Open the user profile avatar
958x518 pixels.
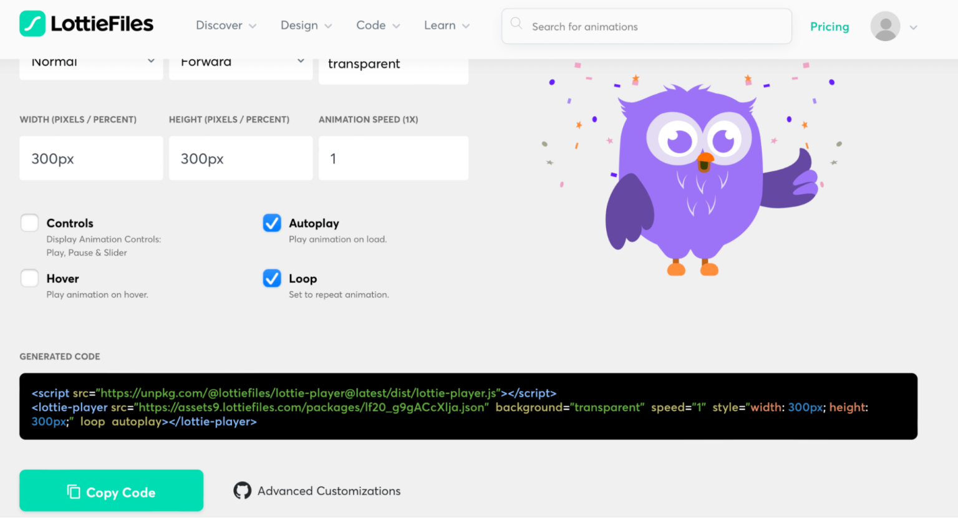tap(885, 27)
